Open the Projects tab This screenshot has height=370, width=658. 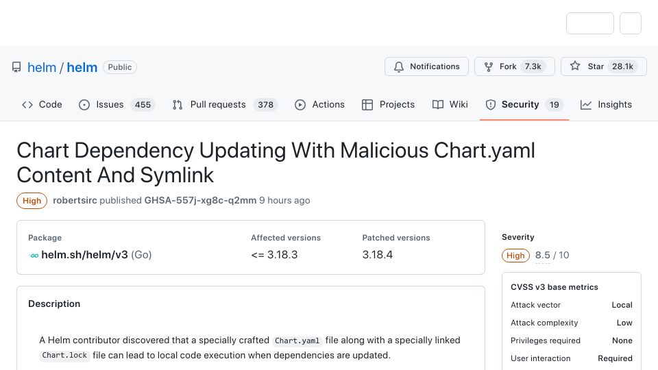388,105
